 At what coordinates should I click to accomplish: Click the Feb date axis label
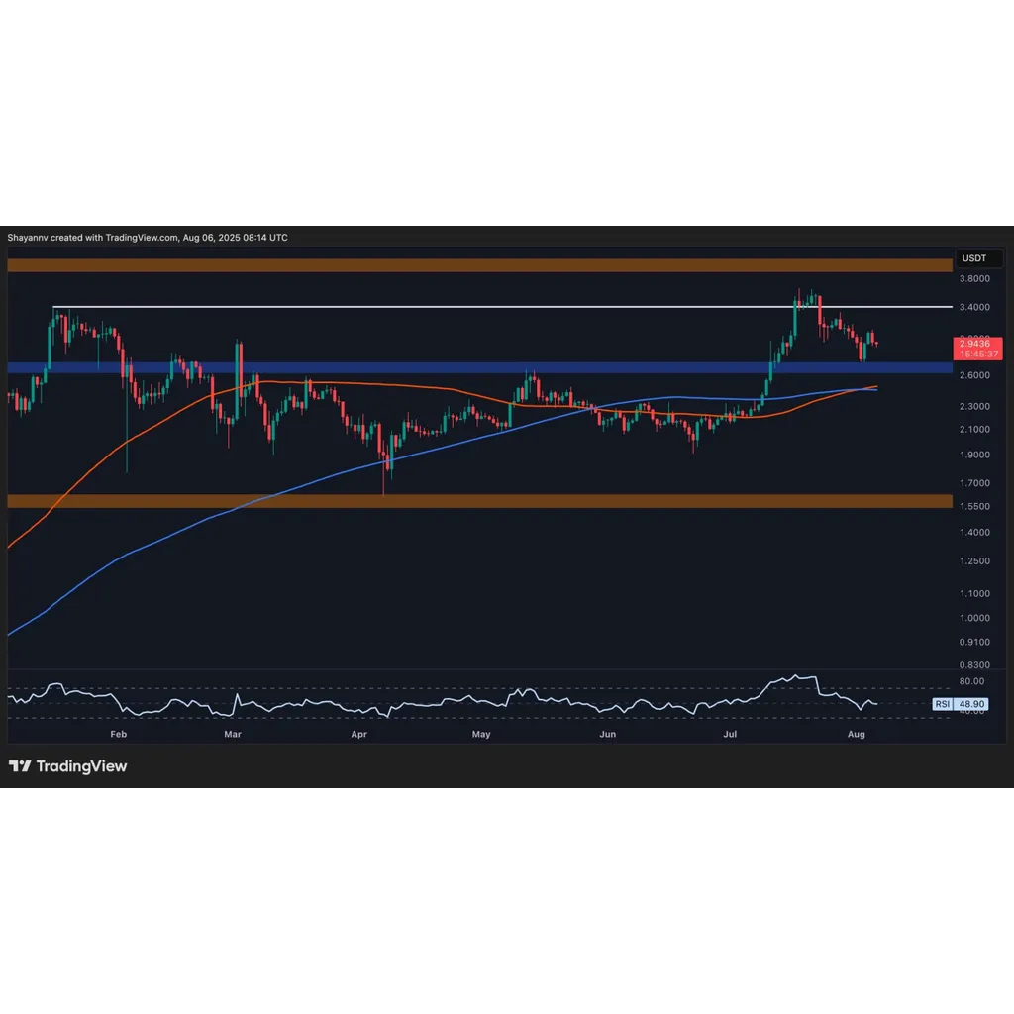click(x=119, y=734)
